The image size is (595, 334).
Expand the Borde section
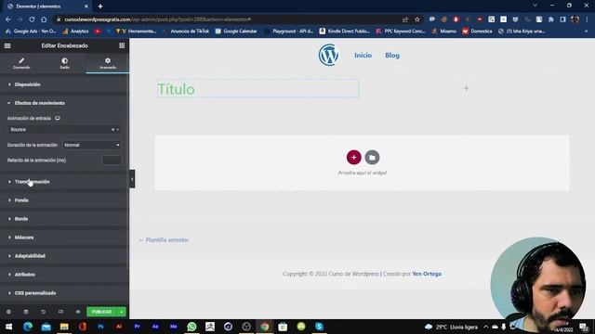coord(64,219)
